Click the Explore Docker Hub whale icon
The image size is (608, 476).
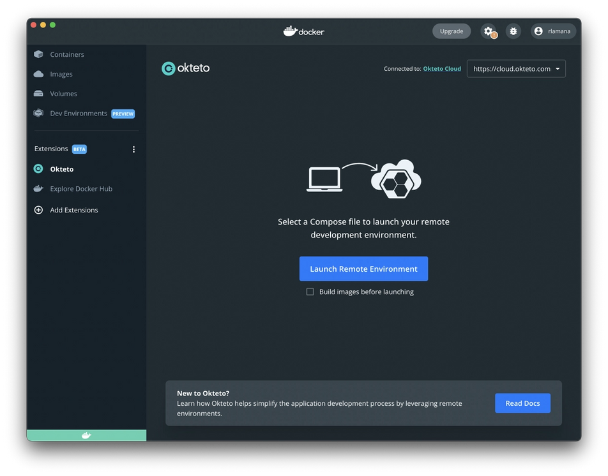click(38, 188)
